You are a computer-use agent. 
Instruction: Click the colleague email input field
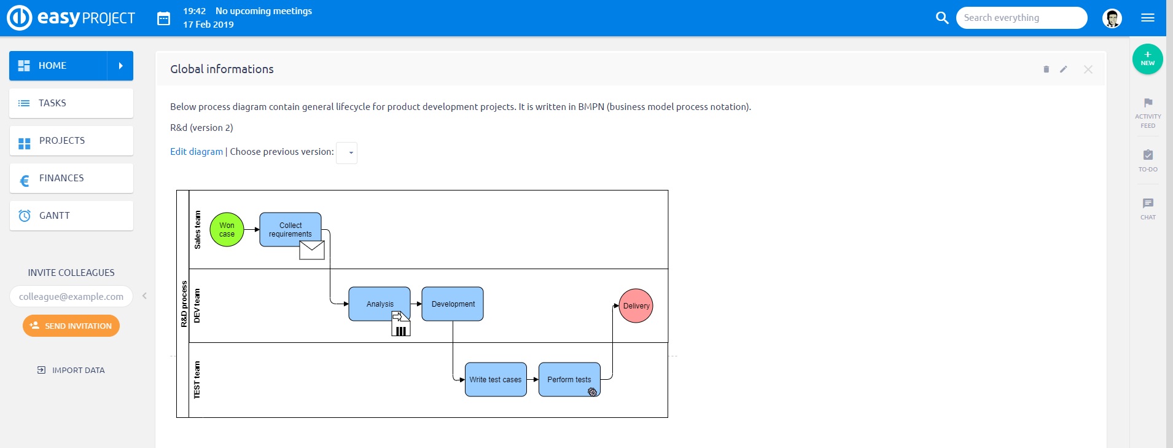click(x=71, y=296)
